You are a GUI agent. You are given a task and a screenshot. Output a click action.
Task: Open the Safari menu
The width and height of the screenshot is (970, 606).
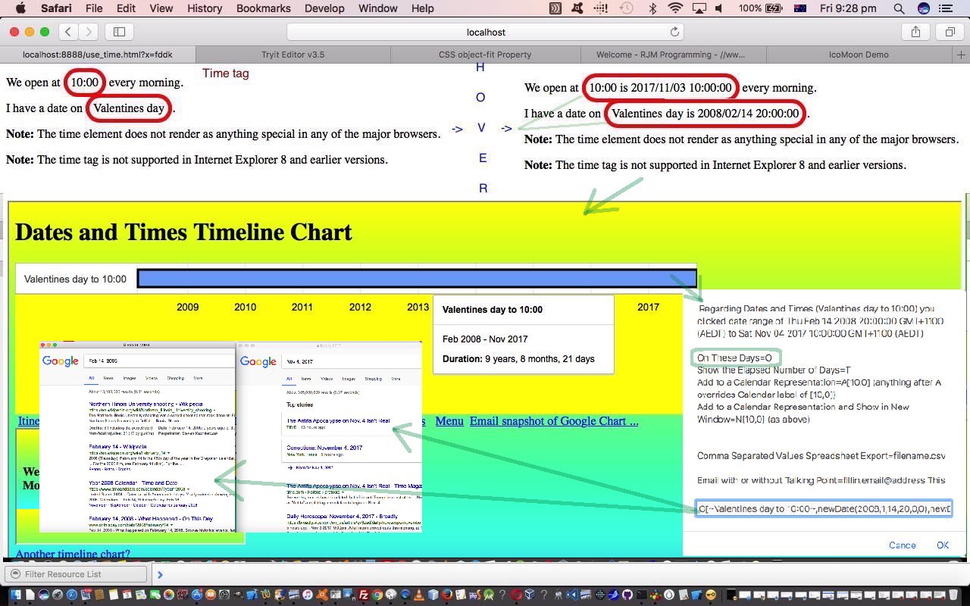pyautogui.click(x=56, y=8)
